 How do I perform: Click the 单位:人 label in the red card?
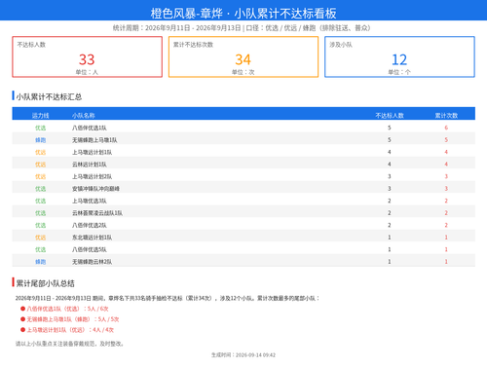(87, 72)
